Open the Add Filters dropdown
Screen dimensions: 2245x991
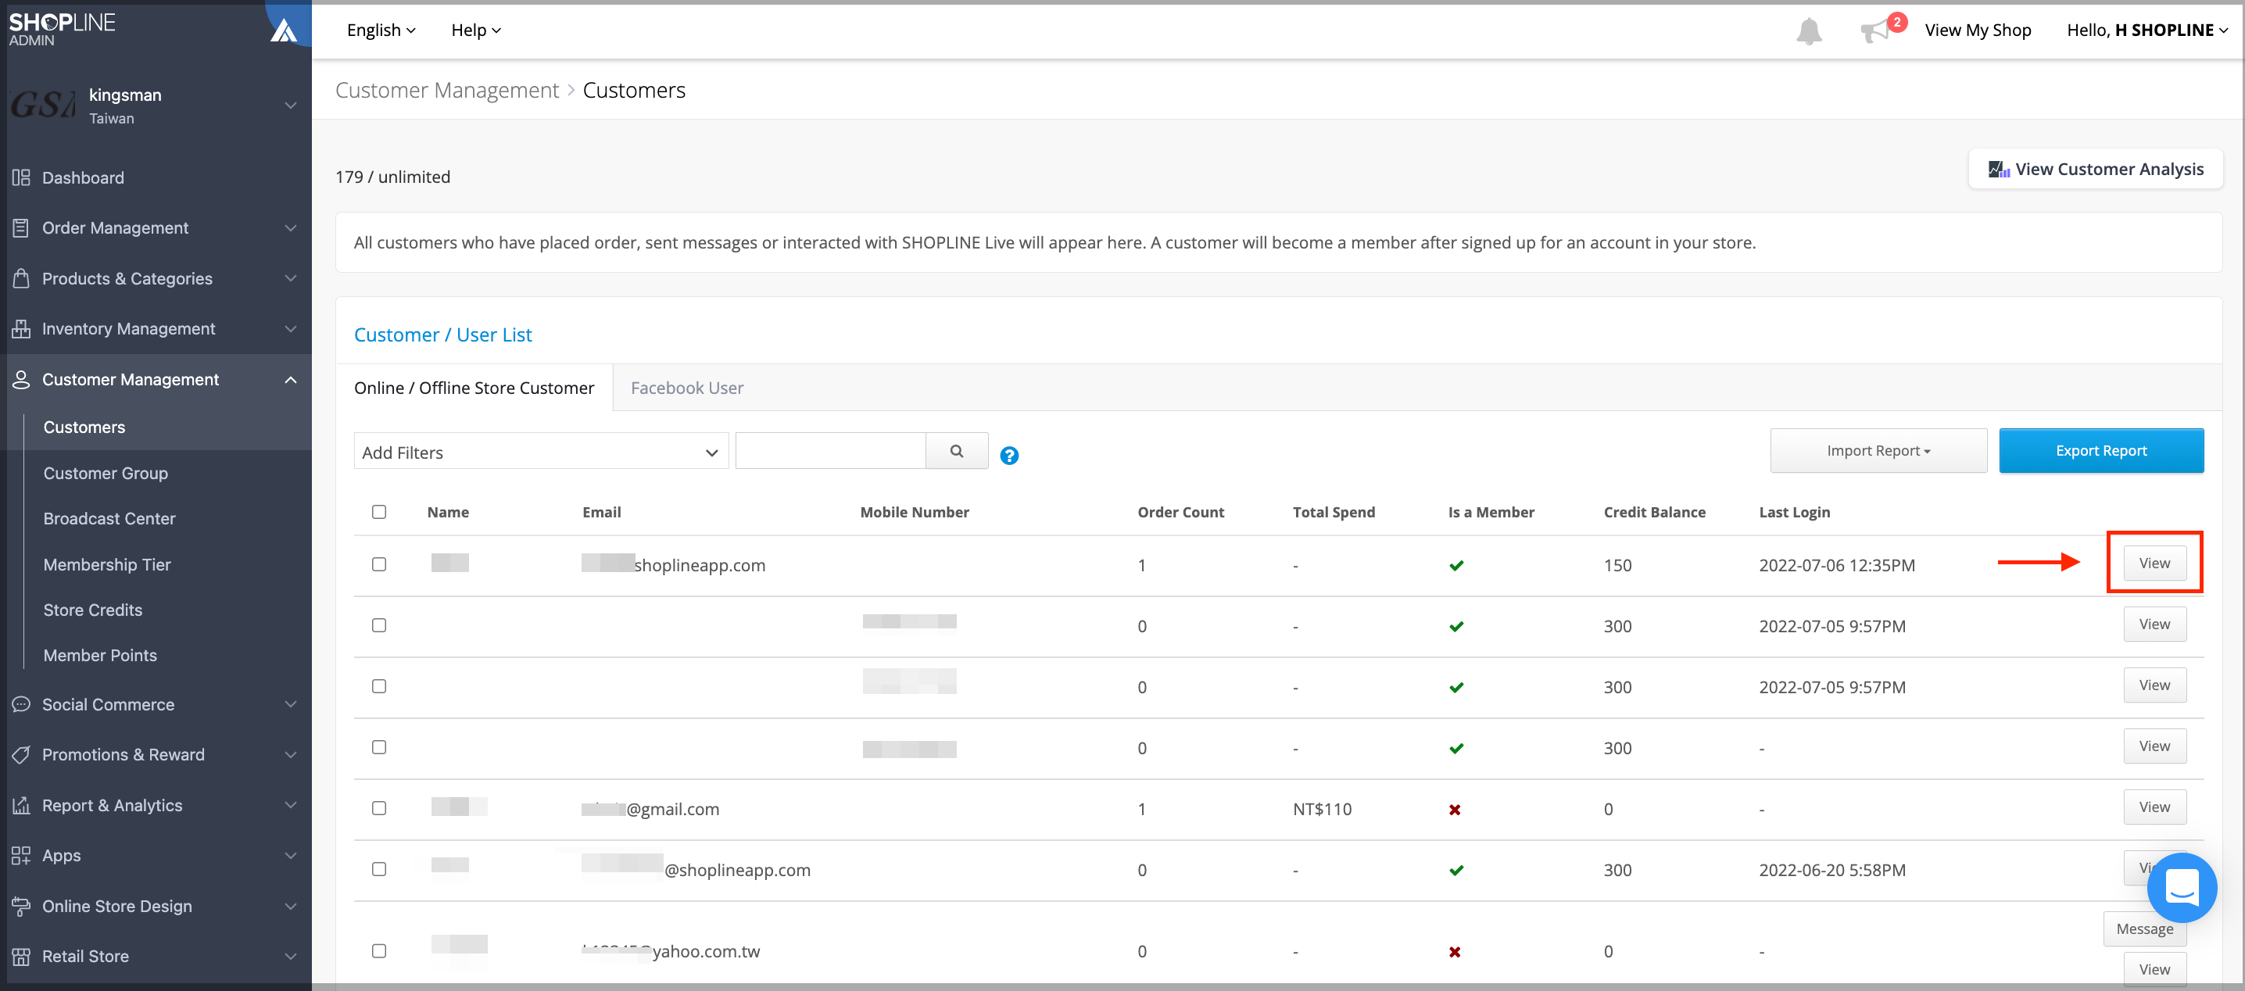click(541, 452)
